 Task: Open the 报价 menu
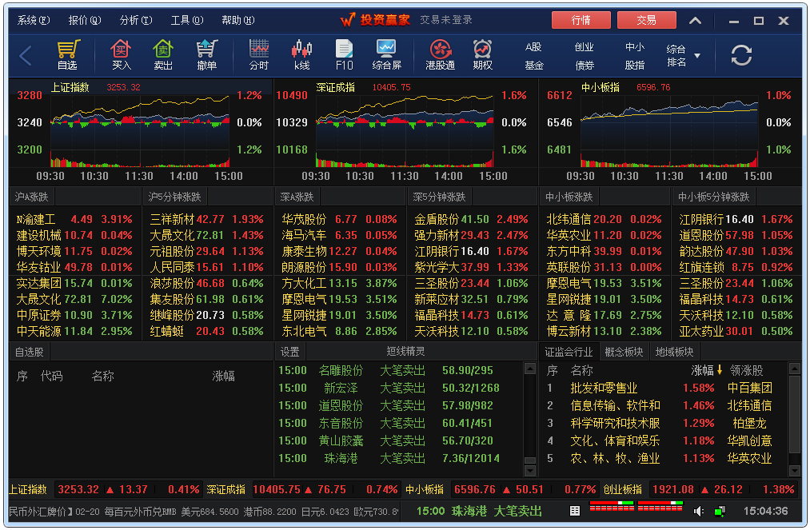click(85, 20)
